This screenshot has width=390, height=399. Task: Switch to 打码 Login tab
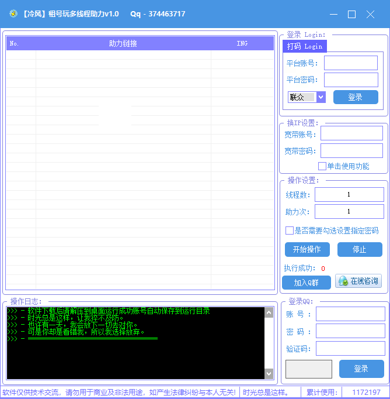tap(305, 46)
